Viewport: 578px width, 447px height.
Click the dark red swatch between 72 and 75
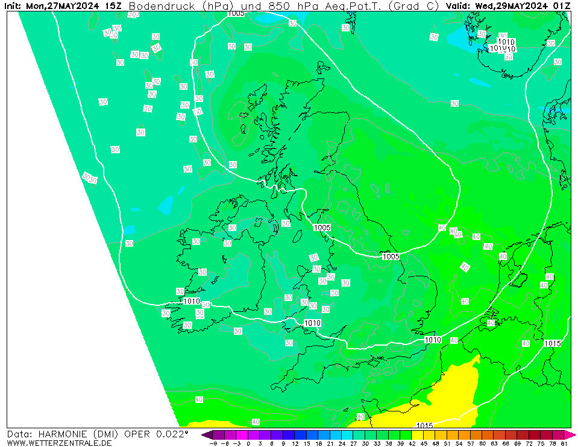(x=535, y=434)
